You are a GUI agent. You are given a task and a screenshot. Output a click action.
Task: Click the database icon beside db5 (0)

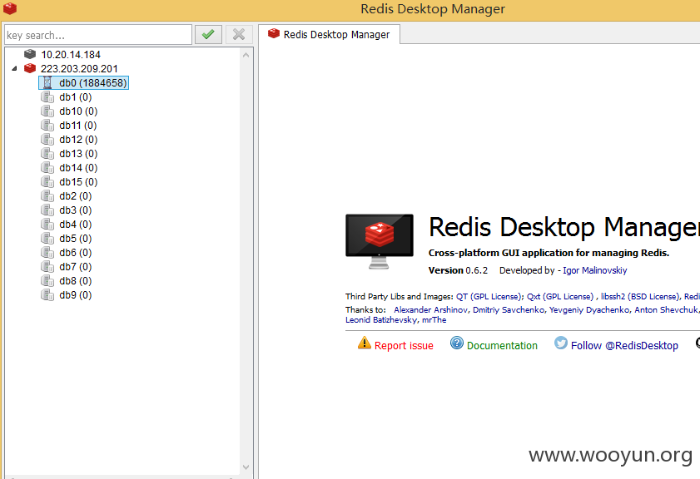pos(47,238)
